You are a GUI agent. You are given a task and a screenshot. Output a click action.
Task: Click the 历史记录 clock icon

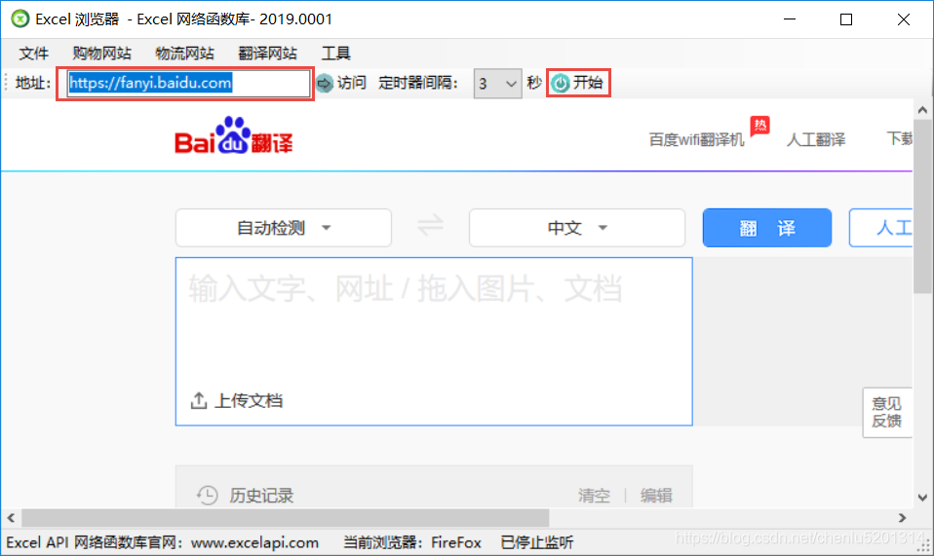208,495
